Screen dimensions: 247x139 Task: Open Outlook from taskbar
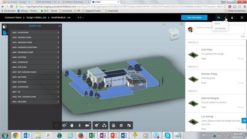(26, 135)
